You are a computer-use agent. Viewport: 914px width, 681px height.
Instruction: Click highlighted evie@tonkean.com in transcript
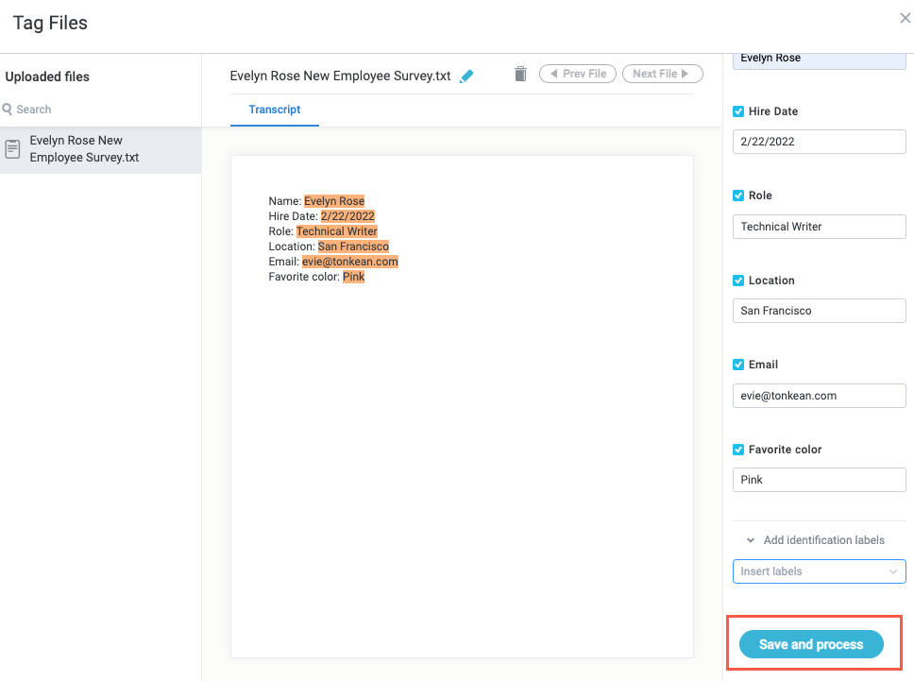tap(350, 262)
